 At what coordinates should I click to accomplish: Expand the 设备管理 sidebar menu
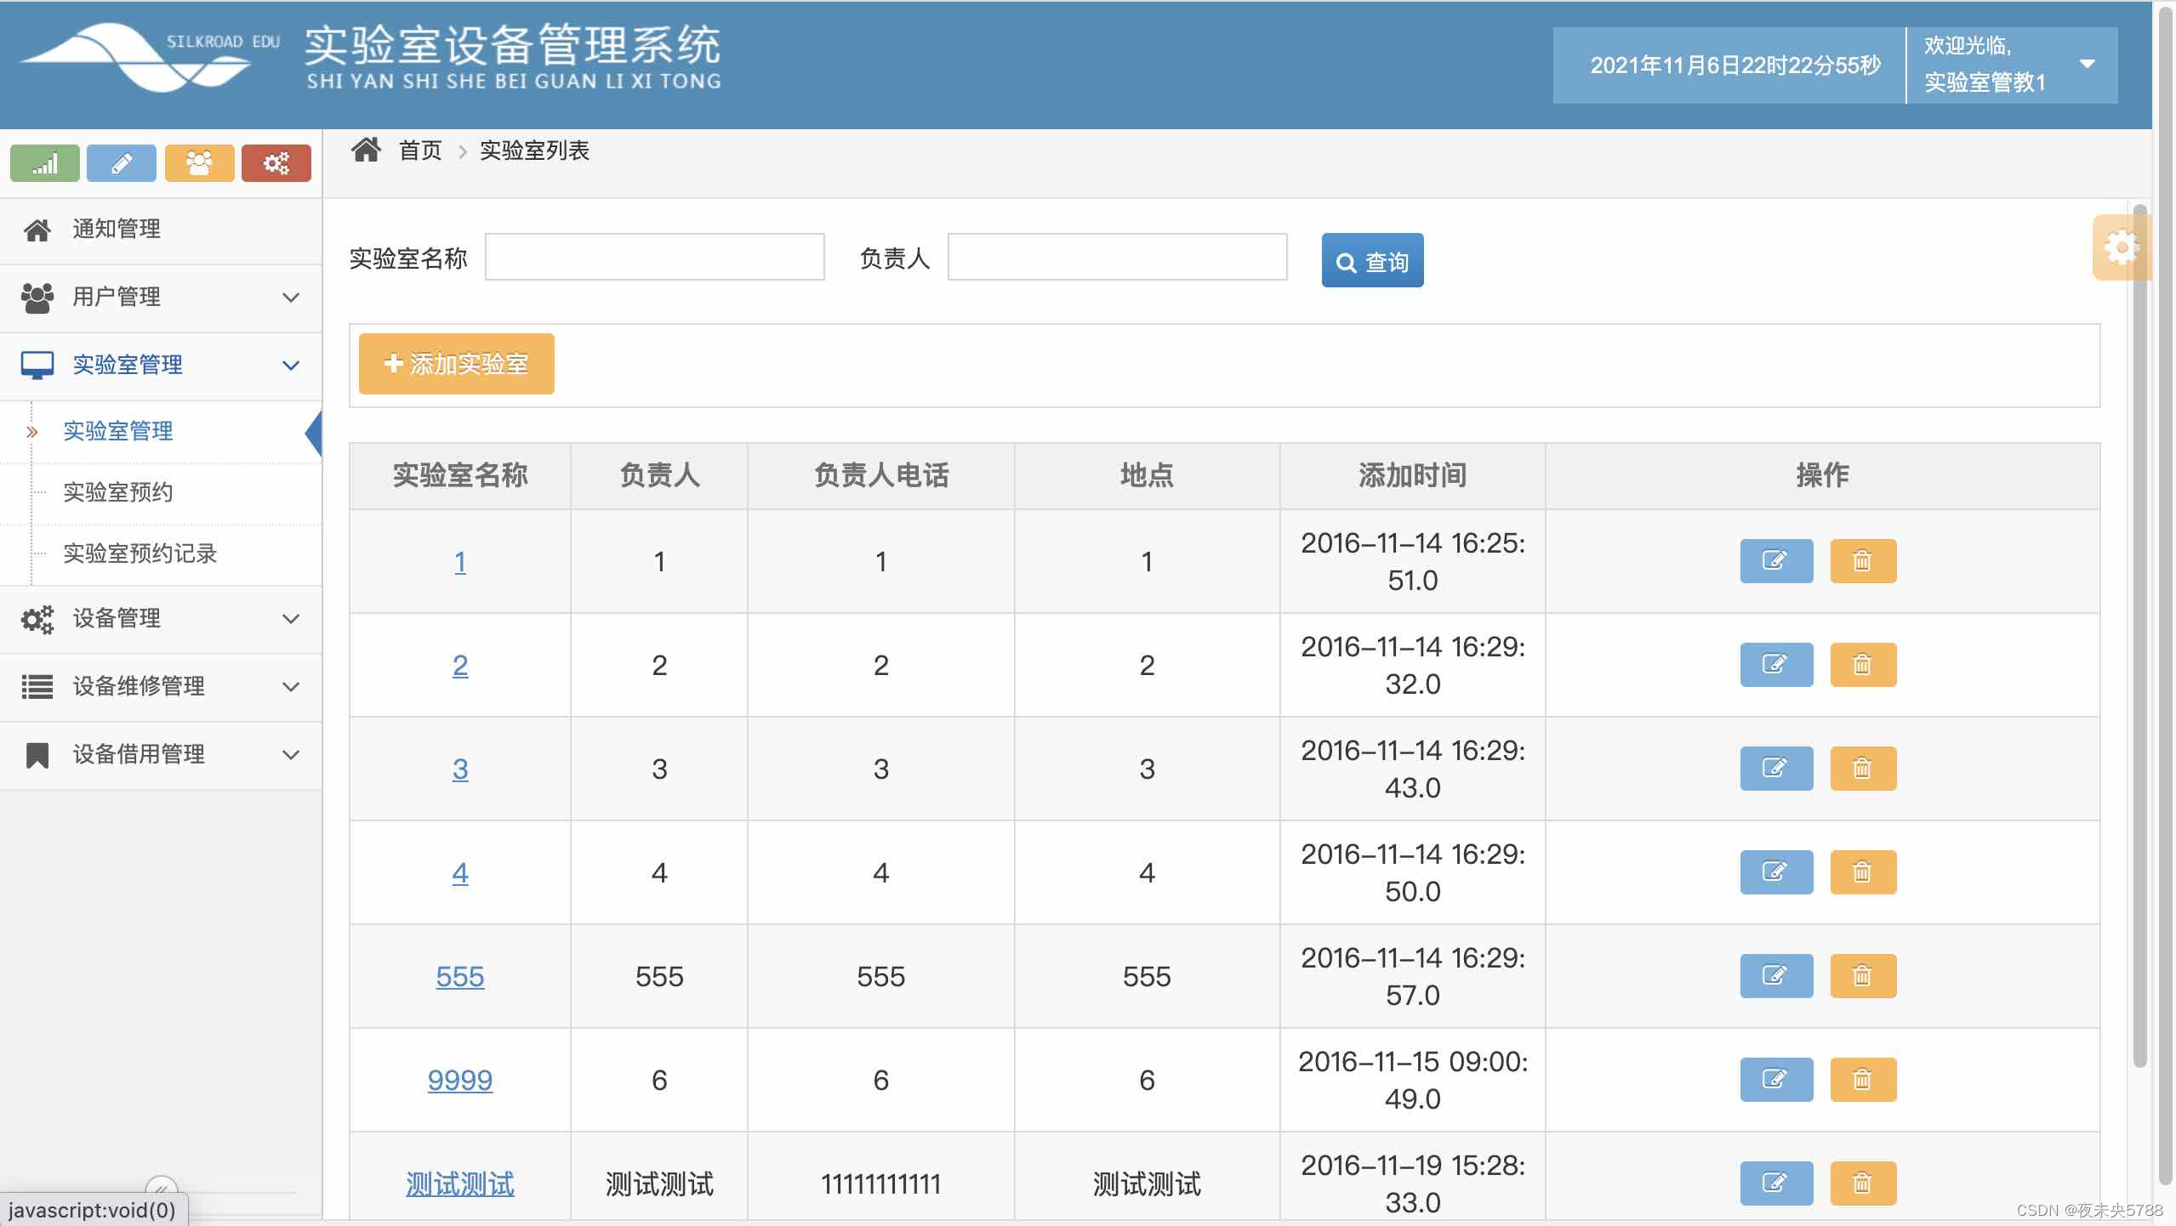point(161,619)
